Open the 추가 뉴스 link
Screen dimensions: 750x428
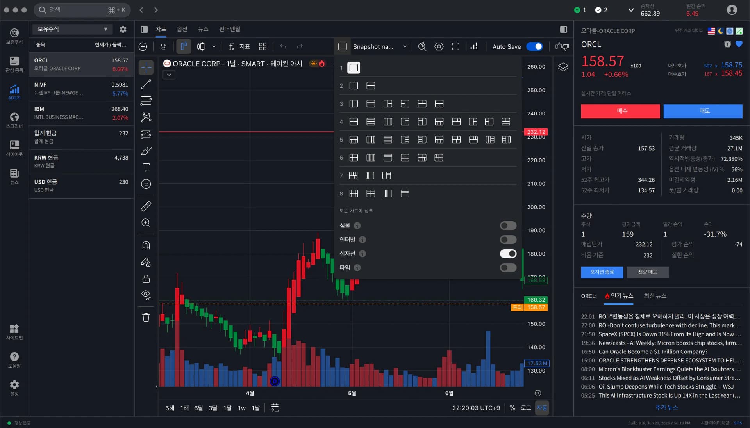pos(666,407)
